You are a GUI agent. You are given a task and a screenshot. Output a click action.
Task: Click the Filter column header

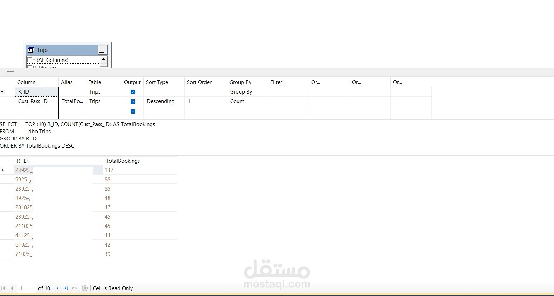click(x=288, y=82)
